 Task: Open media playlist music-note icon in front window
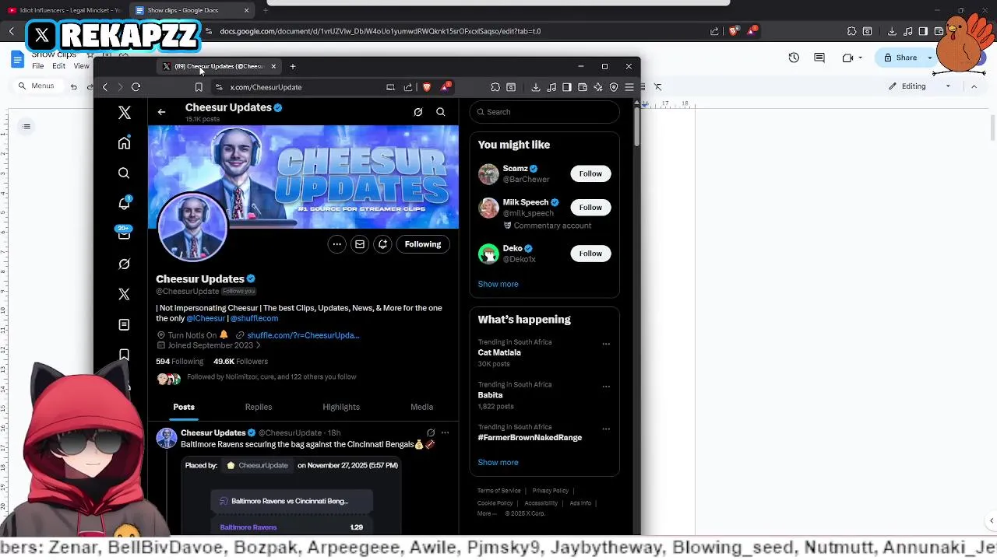coord(551,87)
